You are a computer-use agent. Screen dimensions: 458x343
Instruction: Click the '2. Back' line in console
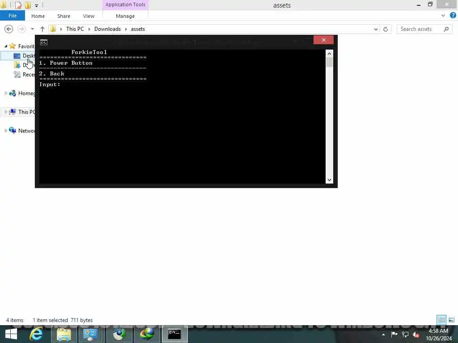(x=52, y=74)
